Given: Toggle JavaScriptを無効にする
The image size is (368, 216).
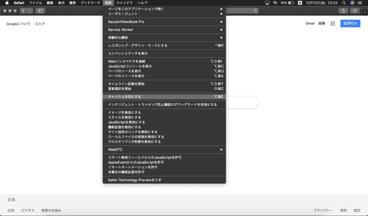Looking at the screenshot, I should click(164, 122).
